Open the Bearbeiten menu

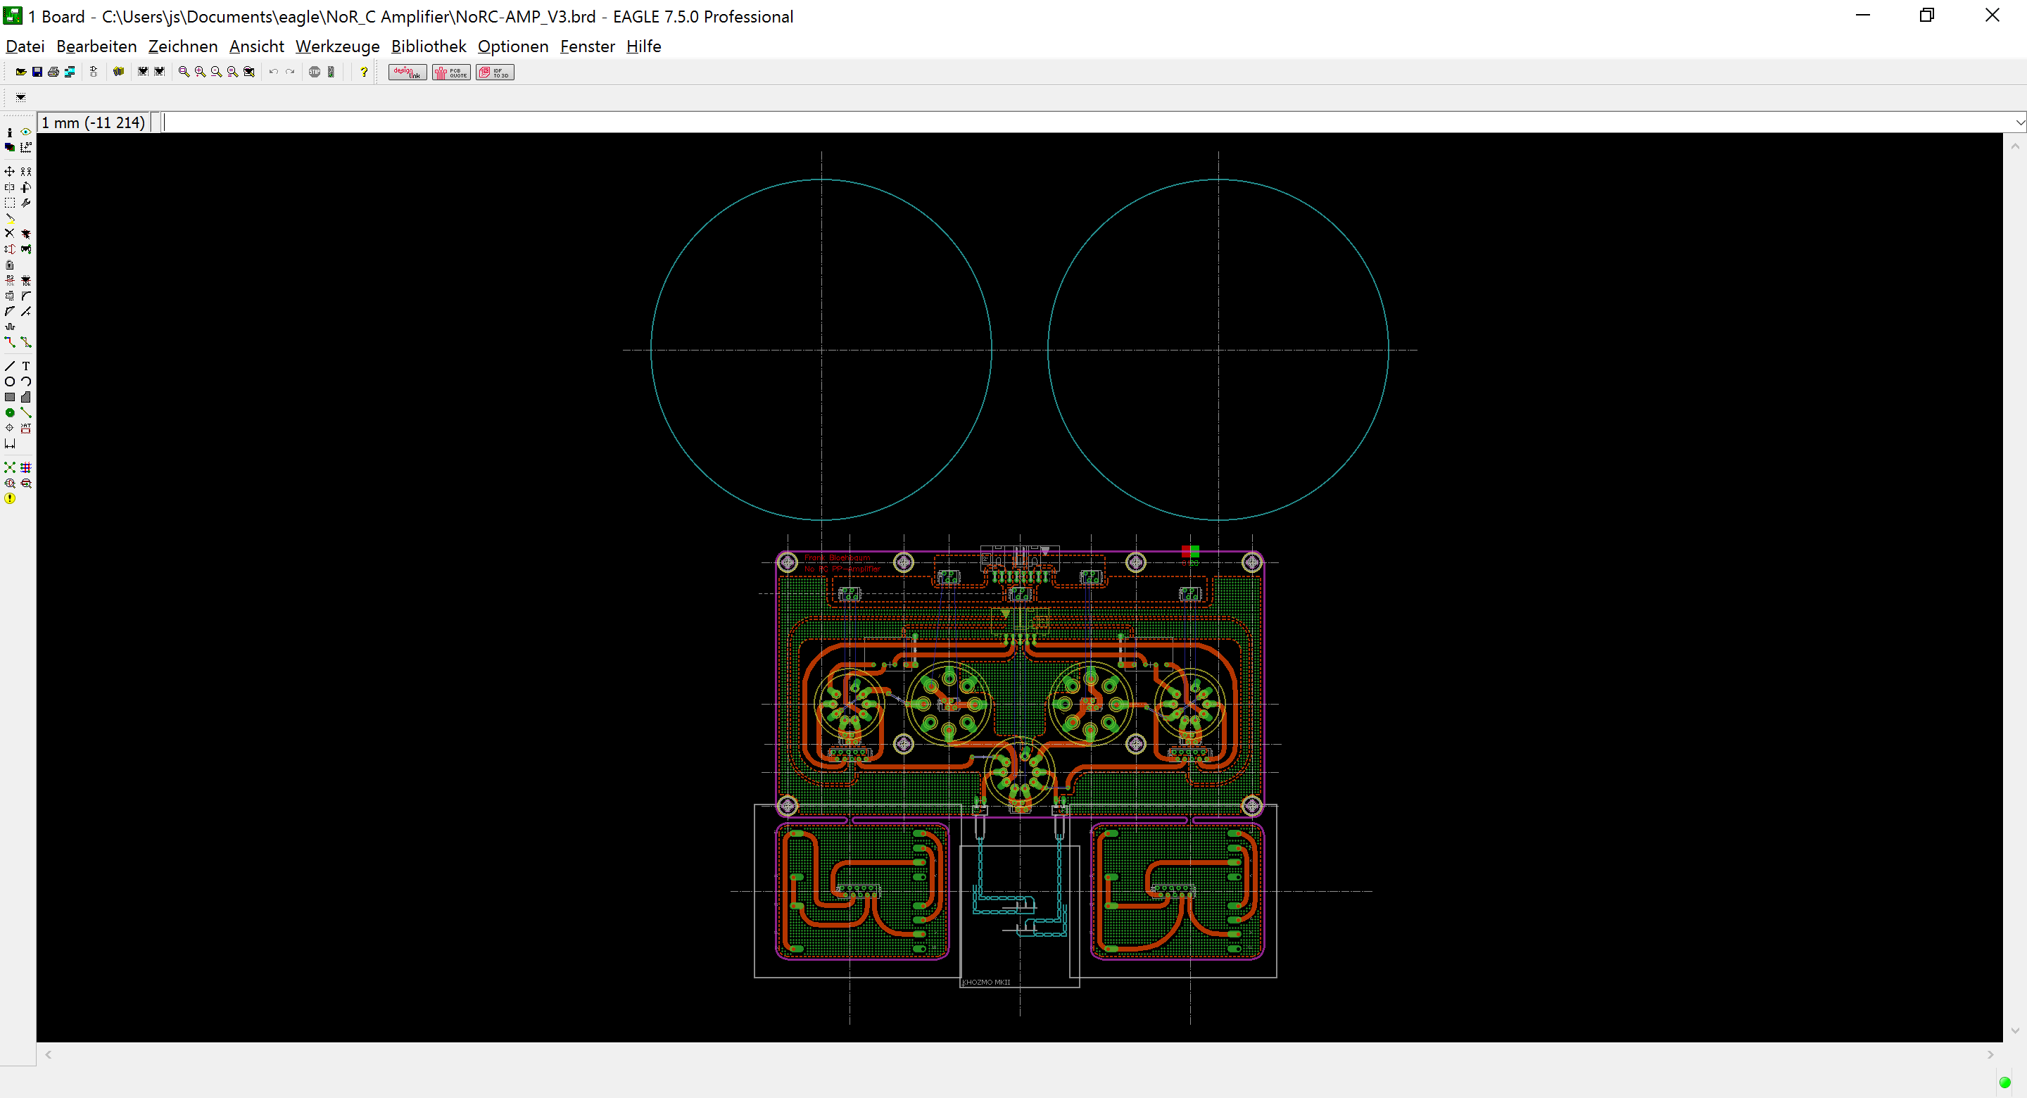tap(97, 46)
